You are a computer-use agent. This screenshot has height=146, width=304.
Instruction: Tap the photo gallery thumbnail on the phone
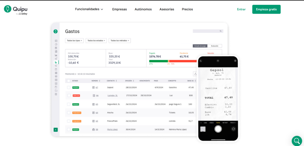[203, 129]
